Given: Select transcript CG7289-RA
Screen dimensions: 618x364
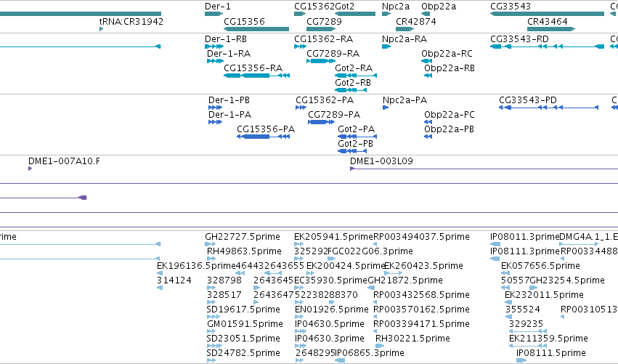Looking at the screenshot, I should (x=321, y=61).
